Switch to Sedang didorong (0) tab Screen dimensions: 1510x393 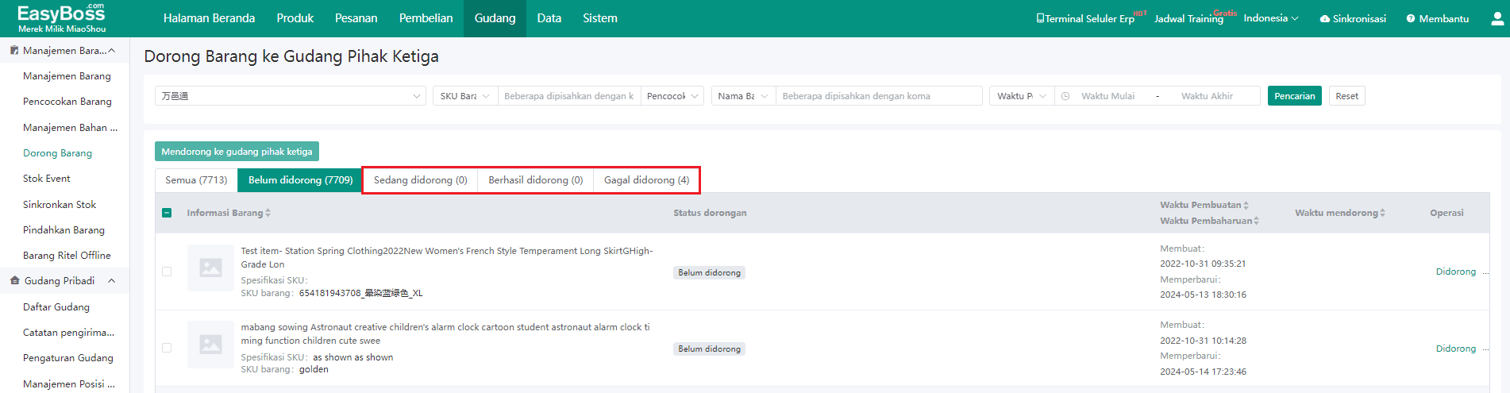coord(420,180)
